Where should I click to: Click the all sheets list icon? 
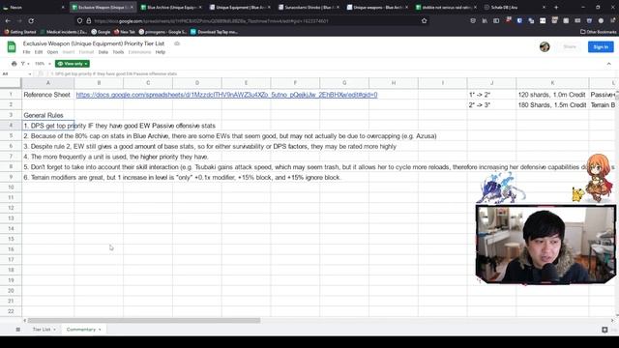click(18, 330)
